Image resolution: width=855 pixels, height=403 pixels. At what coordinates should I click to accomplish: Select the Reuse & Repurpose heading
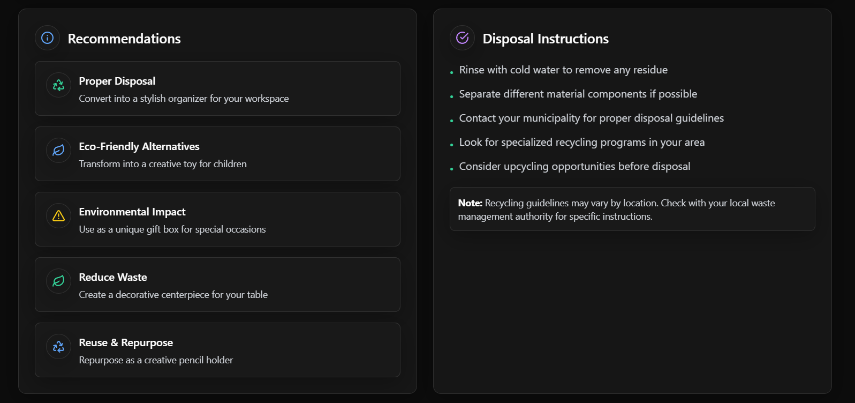[x=126, y=342]
